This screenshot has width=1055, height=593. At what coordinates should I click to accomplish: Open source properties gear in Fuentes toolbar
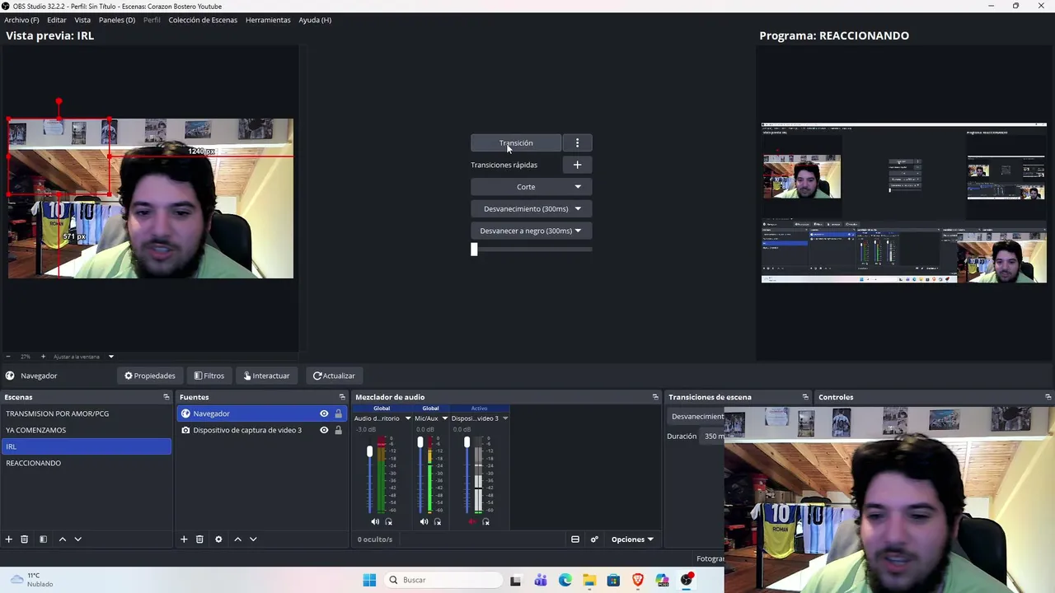[x=218, y=539]
